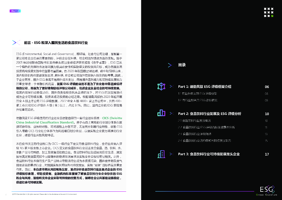Click the bar chart icon beside Part 2
This screenshot has width=282, height=200.
point(161,113)
